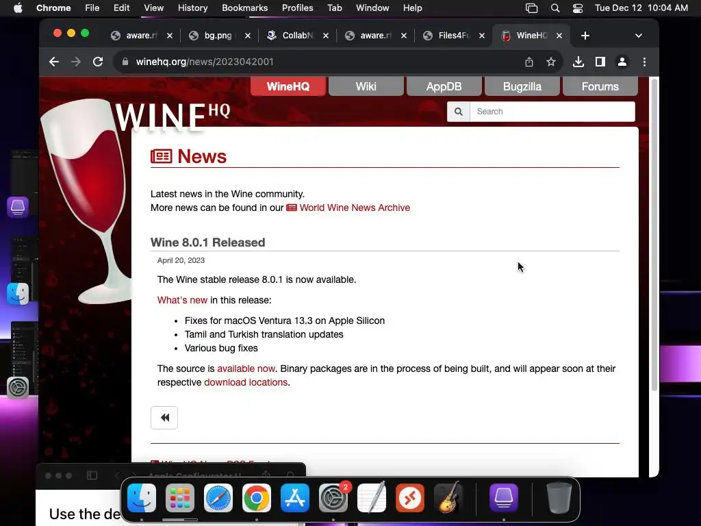Image resolution: width=701 pixels, height=526 pixels.
Task: Click the search magnifier on WineHQ
Action: pos(458,112)
